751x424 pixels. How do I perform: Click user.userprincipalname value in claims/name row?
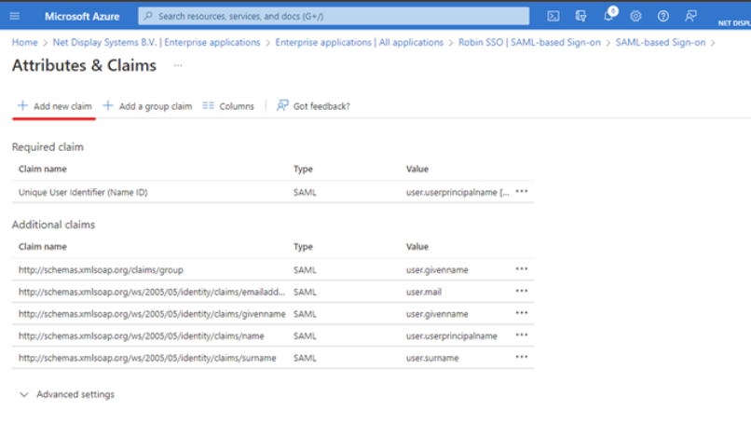coord(452,335)
